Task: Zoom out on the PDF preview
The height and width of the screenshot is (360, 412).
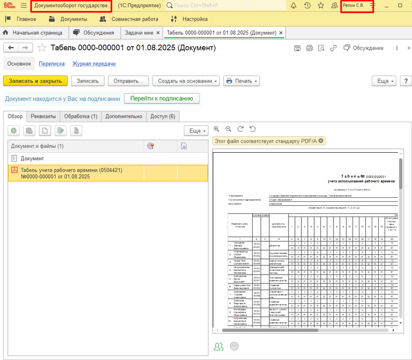Action: click(228, 129)
